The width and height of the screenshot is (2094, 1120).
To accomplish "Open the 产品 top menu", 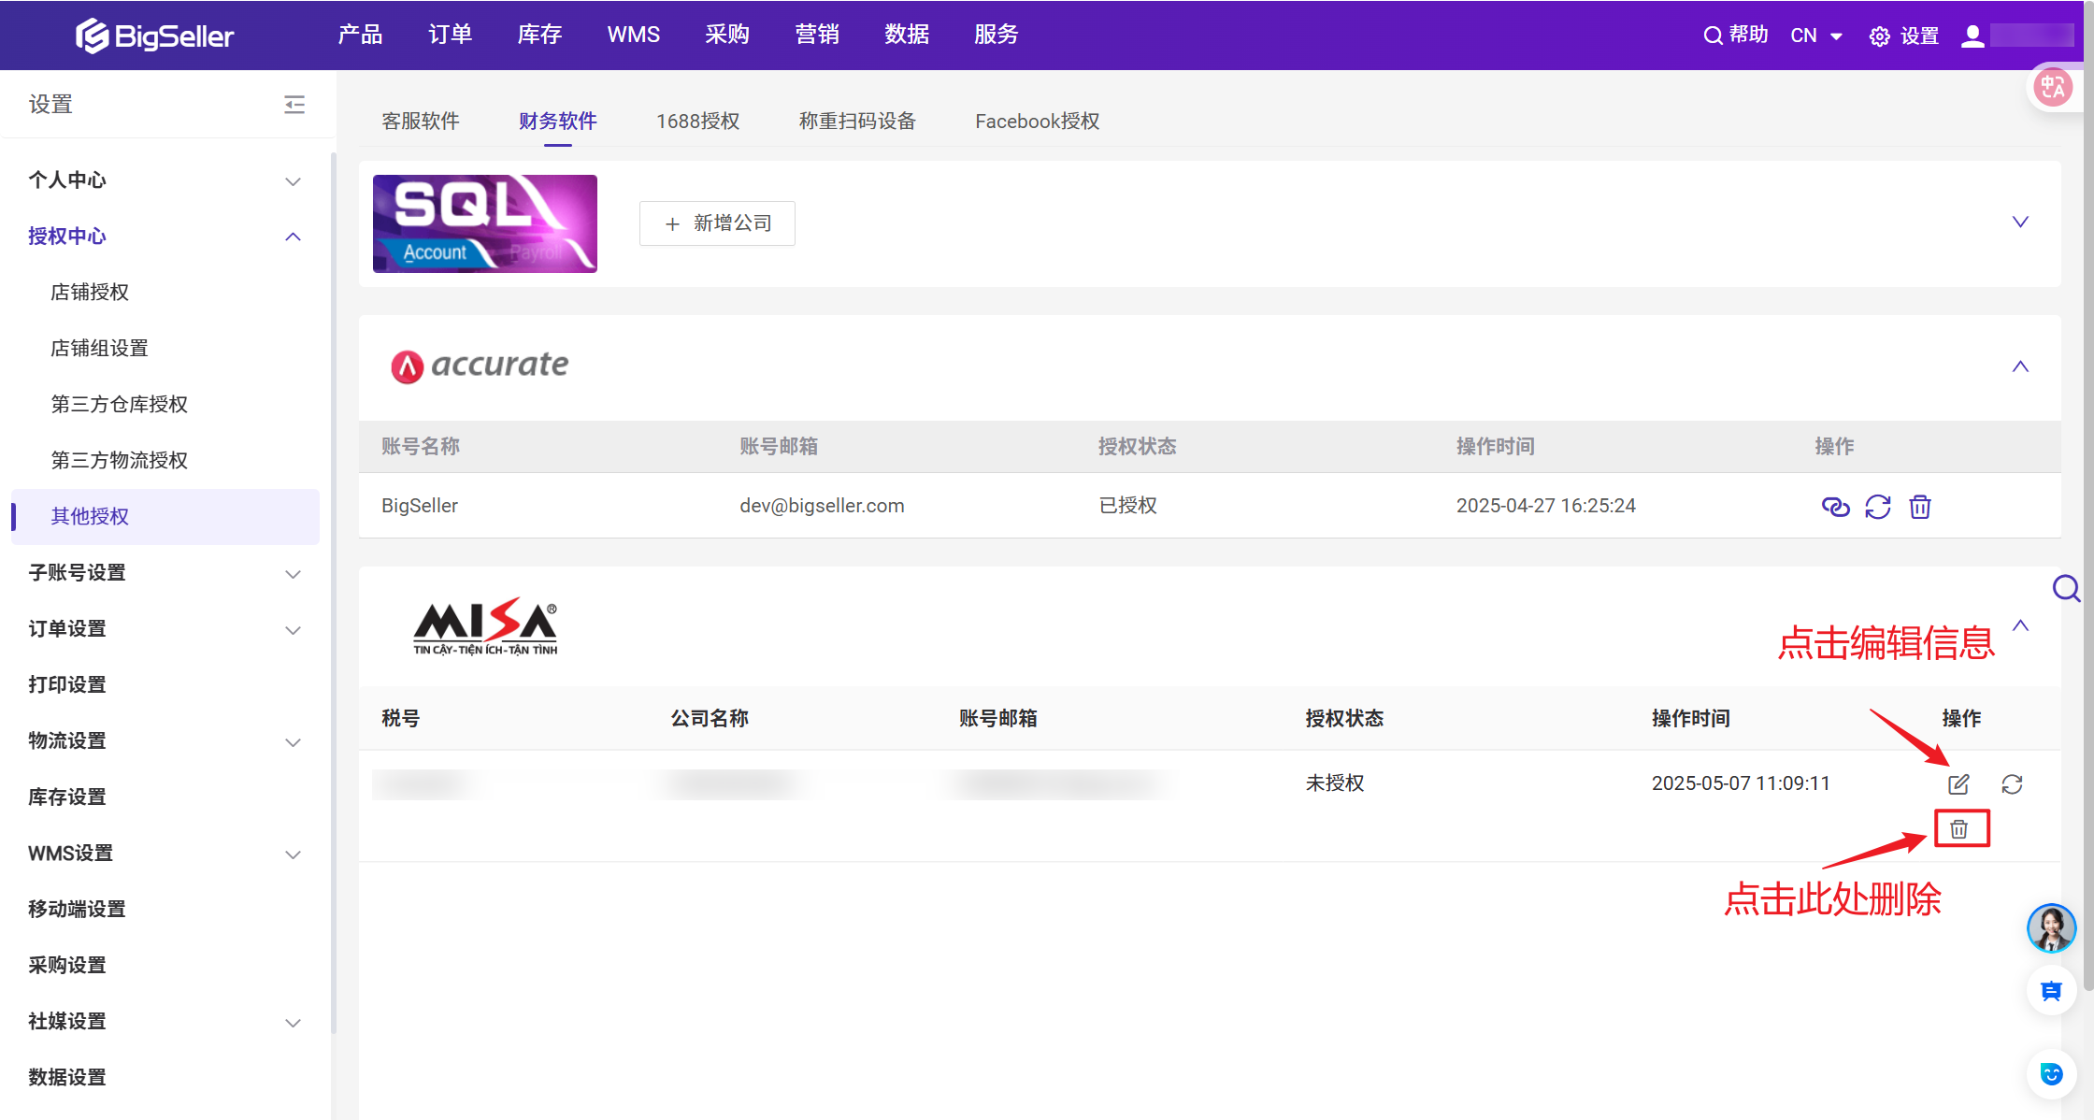I will click(360, 35).
